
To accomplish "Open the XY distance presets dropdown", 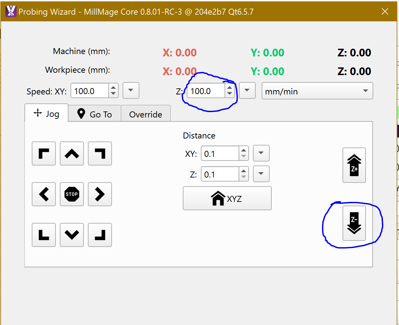I will pos(261,153).
